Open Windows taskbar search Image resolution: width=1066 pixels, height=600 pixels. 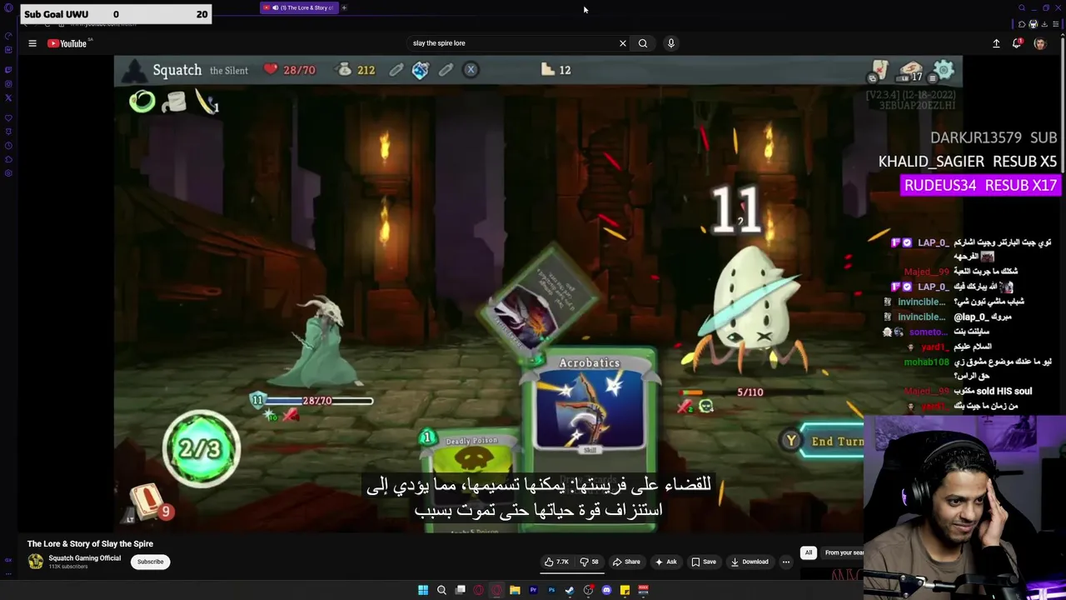click(441, 590)
